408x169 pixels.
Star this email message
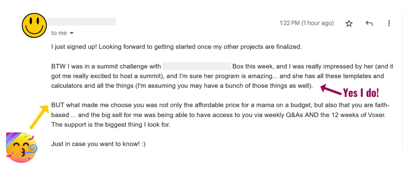349,23
